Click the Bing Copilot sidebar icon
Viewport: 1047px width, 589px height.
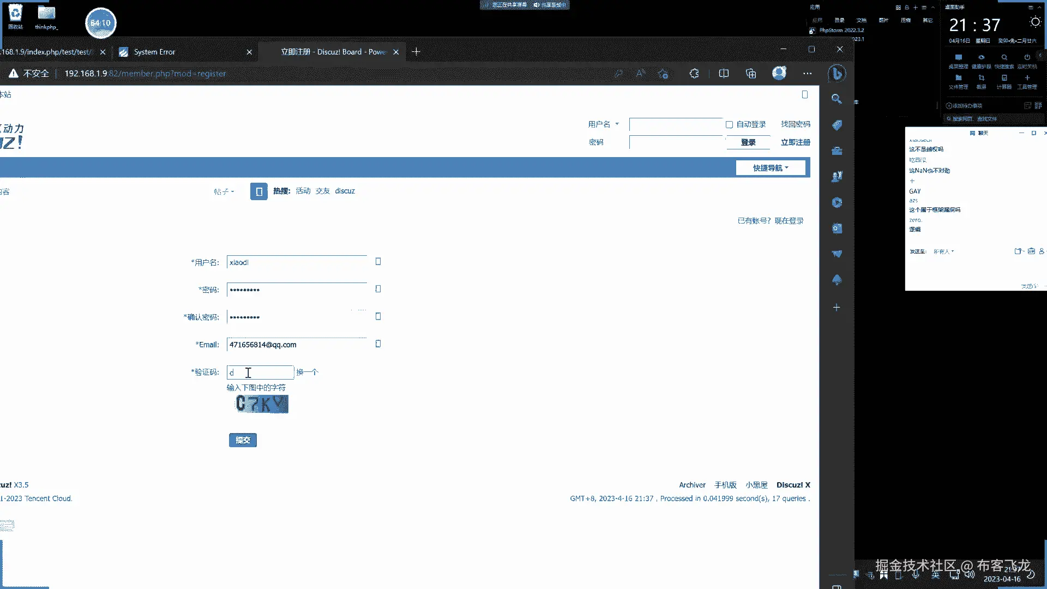pos(837,74)
